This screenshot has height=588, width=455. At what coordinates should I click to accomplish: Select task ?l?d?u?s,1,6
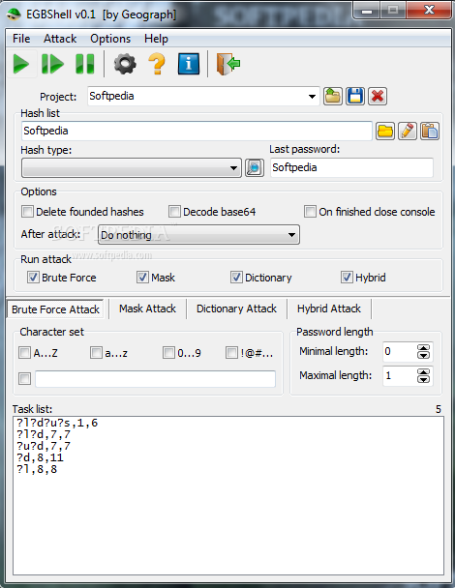tap(57, 423)
